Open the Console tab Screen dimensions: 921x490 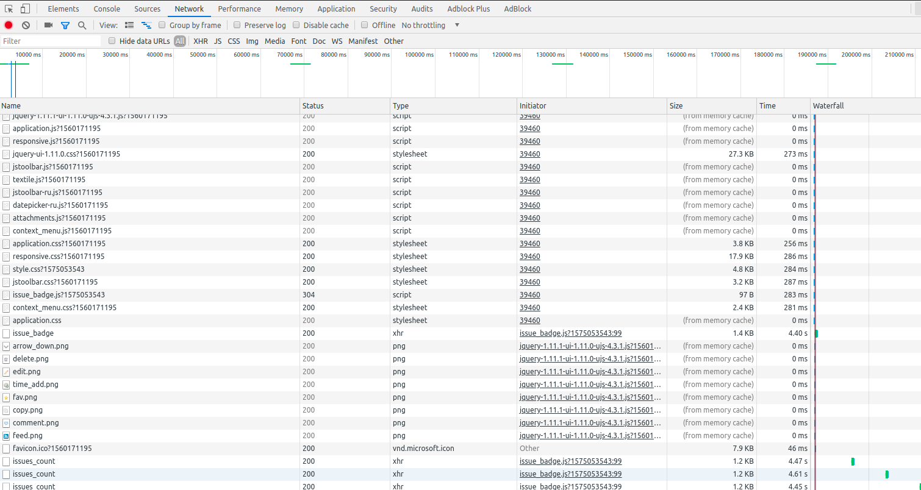point(107,9)
